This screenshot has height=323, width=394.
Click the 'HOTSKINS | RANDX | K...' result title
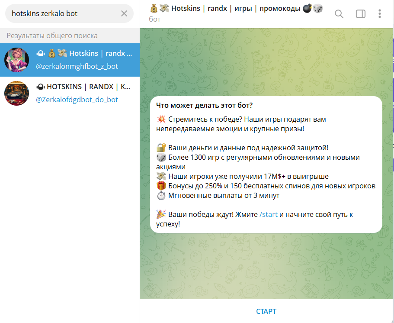tap(88, 87)
